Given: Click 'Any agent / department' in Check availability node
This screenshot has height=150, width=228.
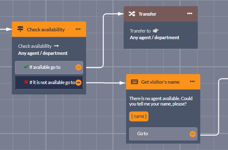Looking at the screenshot, I should [x=43, y=53].
